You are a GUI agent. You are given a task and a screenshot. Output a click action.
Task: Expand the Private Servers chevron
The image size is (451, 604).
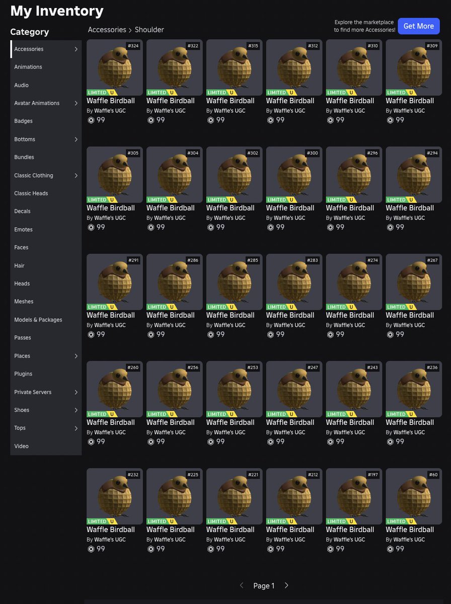(x=76, y=392)
